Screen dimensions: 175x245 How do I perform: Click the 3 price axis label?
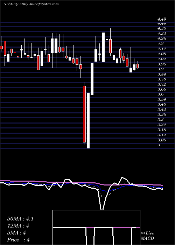(x=159, y=145)
